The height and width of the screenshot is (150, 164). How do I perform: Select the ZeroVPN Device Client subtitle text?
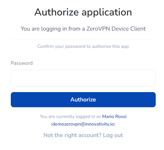[x=83, y=29]
